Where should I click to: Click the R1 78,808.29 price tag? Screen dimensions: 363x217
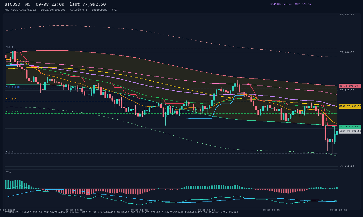pyautogui.click(x=350, y=86)
